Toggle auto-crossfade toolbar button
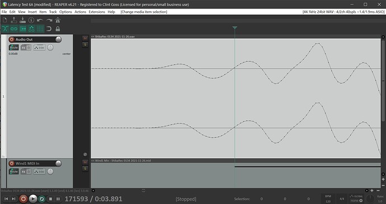This screenshot has width=386, height=204. tap(5, 29)
